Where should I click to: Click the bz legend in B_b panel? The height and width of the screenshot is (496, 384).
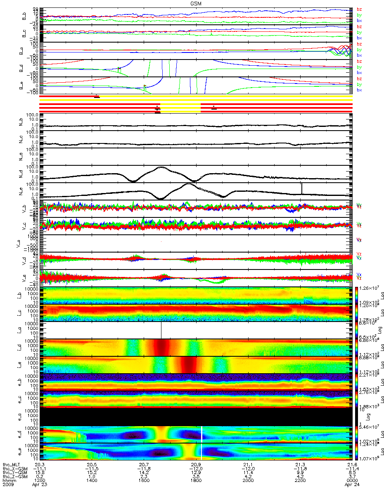coord(359,10)
